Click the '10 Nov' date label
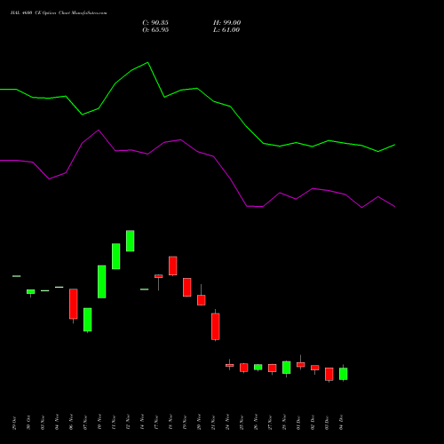This screenshot has width=444, height=444. tap(99, 422)
